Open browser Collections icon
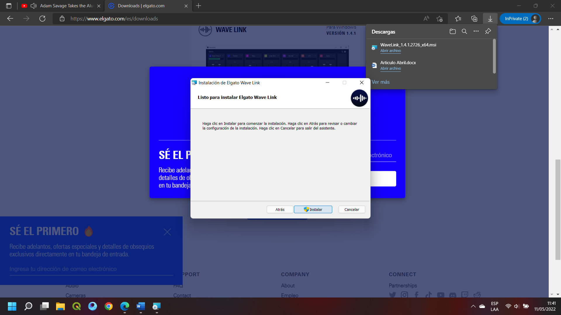Screen dimensions: 561x315 (x=474, y=19)
